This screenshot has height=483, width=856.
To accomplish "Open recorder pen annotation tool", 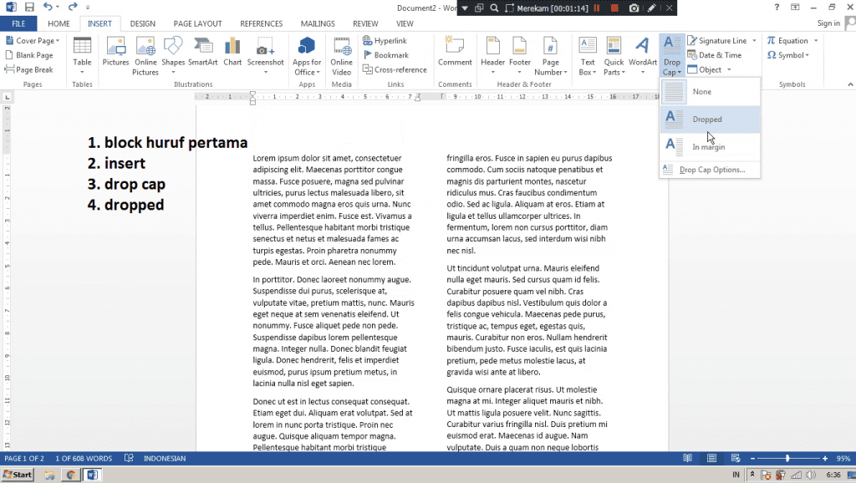I will pyautogui.click(x=652, y=8).
